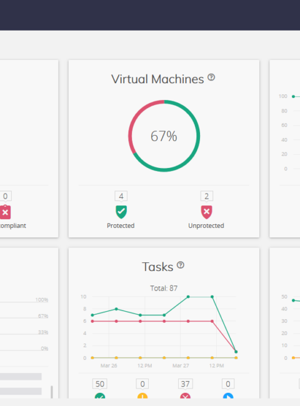Screen dimensions: 300x406
Task: Click the Mar 27 axis label
Action: pos(181,365)
